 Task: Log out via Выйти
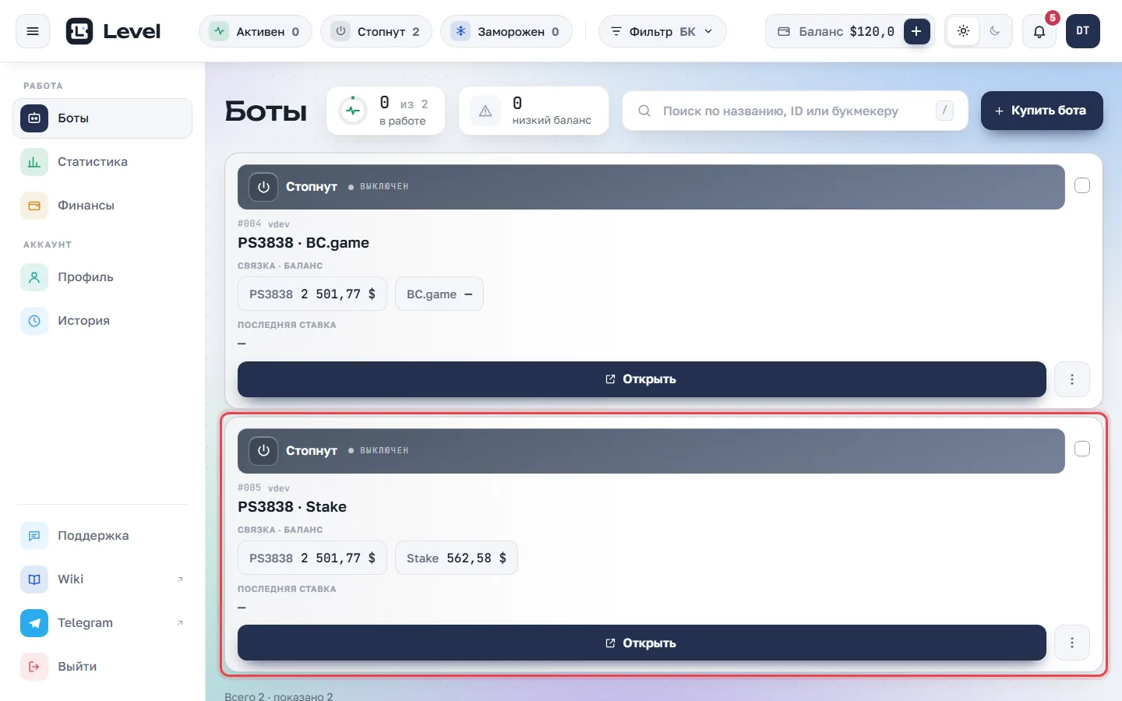102,667
